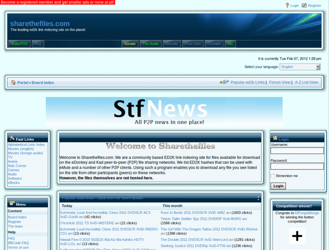The width and height of the screenshot is (333, 250).
Task: Open the Post Links navigation tab
Action: (x=193, y=44)
